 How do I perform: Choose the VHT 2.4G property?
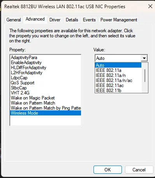pos(46,93)
